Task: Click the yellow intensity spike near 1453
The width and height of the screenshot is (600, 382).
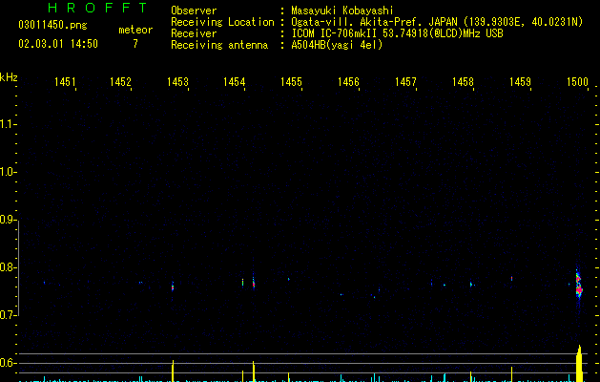Action: pos(173,371)
